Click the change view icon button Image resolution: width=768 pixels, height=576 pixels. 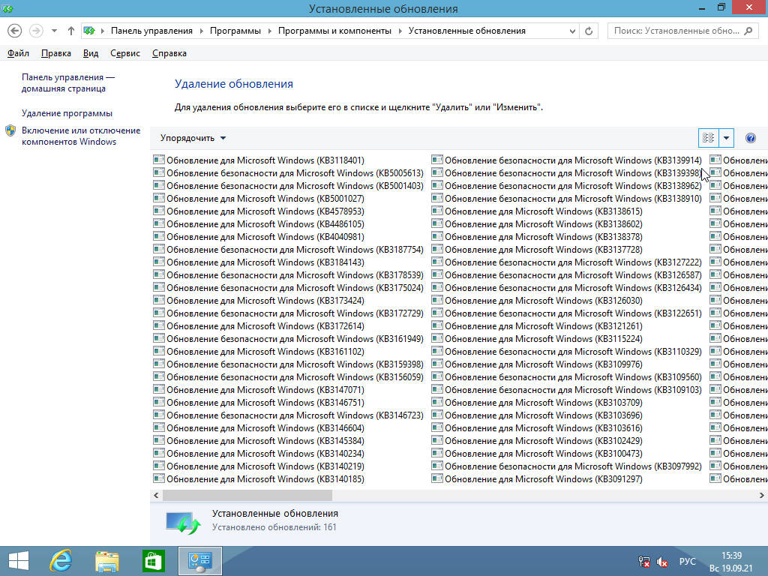[708, 138]
